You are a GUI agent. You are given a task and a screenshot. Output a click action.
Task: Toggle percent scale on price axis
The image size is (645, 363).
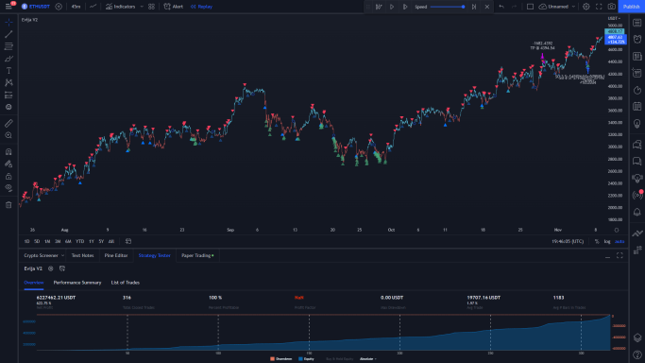click(597, 242)
